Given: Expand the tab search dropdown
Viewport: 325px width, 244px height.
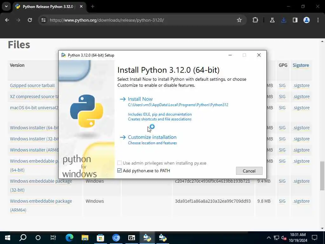Looking at the screenshot, I should tap(6, 6).
